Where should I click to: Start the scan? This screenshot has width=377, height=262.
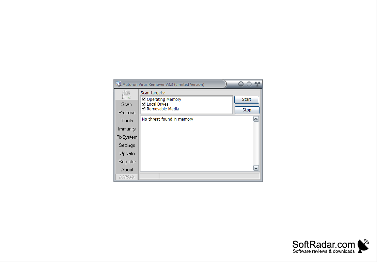click(247, 99)
